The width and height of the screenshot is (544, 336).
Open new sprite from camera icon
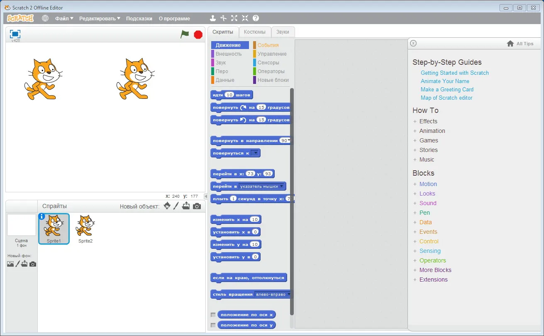click(x=197, y=206)
